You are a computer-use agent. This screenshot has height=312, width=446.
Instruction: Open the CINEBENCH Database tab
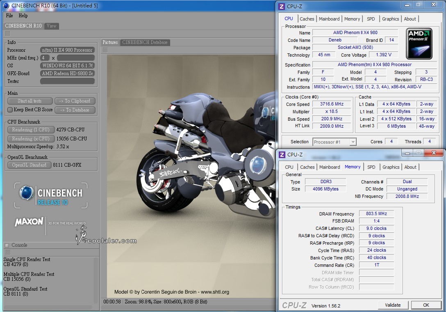coord(145,42)
